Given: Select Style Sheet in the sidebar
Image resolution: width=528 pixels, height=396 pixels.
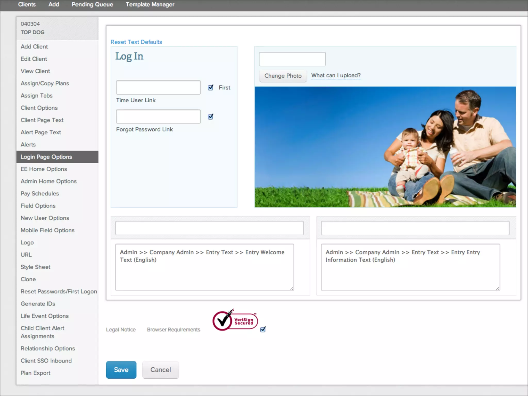Looking at the screenshot, I should [x=36, y=267].
